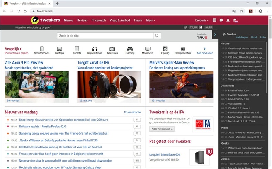Viewport: 272px width, 169px height.
Task: Open the be quiet! Silent Base 601 link
Action: pos(165,154)
